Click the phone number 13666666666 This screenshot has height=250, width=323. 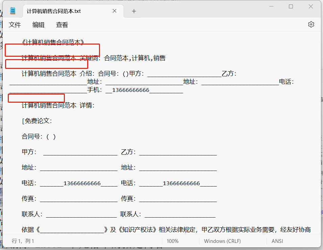135,90
